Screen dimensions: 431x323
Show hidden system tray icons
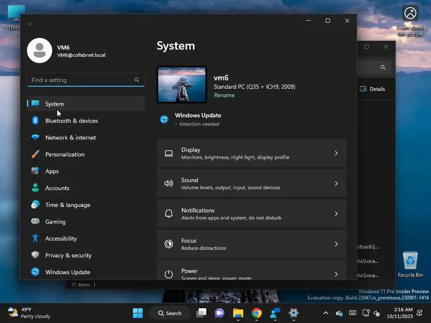coord(326,313)
